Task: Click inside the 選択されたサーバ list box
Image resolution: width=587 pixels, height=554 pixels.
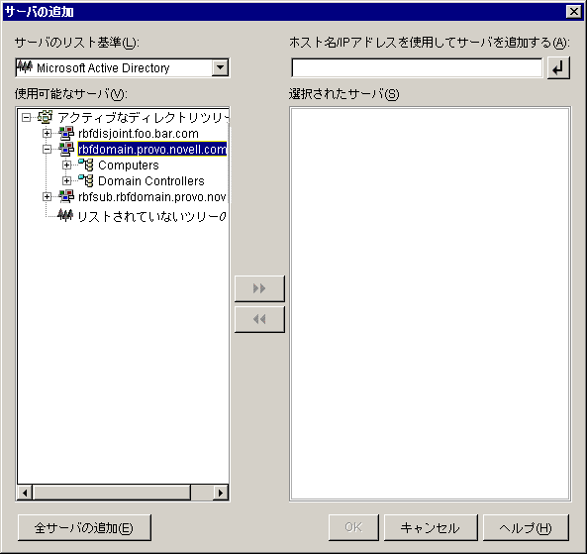Action: tap(431, 303)
